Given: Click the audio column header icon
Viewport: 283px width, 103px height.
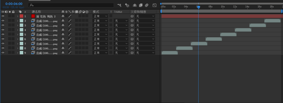Looking at the screenshot, I should [x=6, y=12].
